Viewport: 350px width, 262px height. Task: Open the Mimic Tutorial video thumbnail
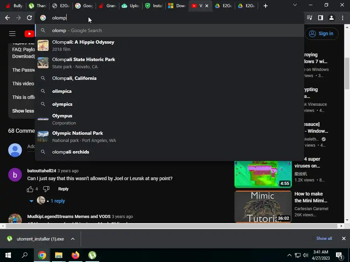click(263, 207)
